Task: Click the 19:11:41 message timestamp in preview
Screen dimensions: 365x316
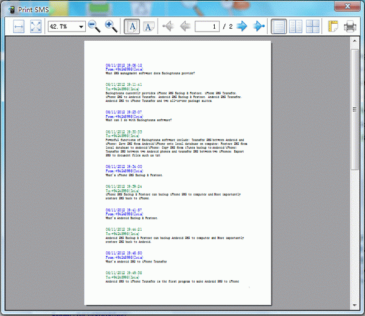Action: [x=123, y=85]
